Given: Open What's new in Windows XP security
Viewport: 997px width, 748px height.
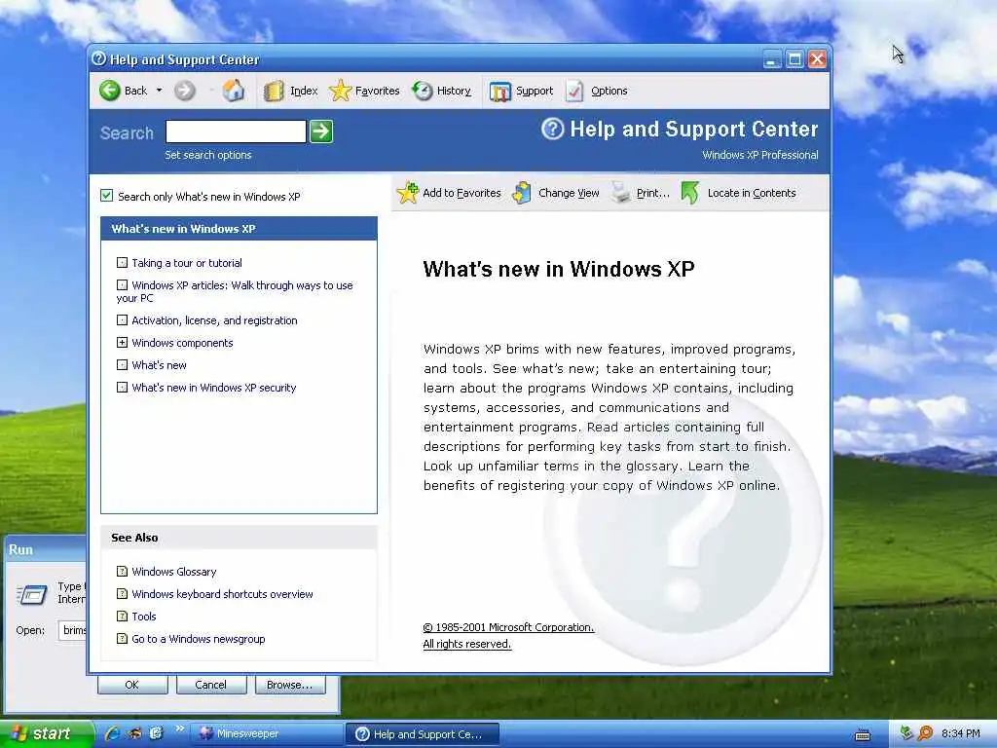Looking at the screenshot, I should [x=213, y=388].
